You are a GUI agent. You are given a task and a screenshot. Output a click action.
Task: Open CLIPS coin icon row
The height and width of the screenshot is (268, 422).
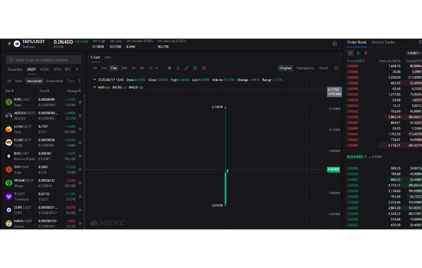9,210
